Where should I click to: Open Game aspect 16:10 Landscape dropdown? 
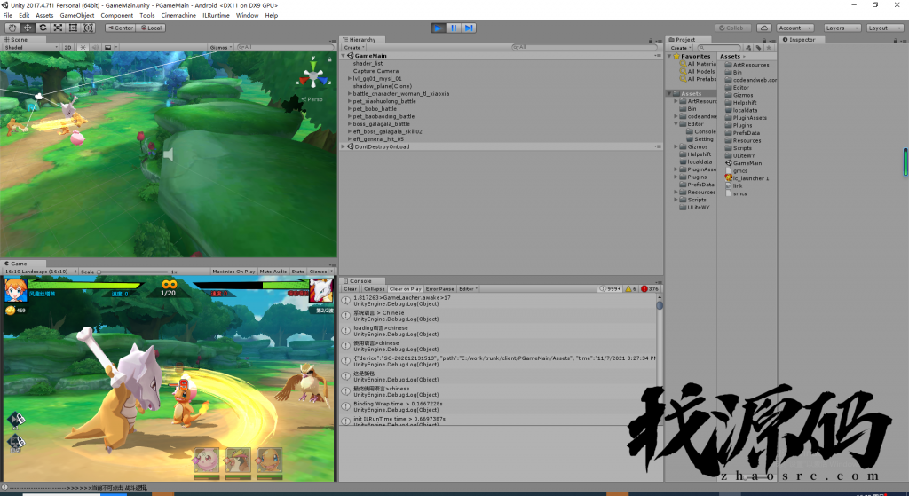click(x=39, y=272)
